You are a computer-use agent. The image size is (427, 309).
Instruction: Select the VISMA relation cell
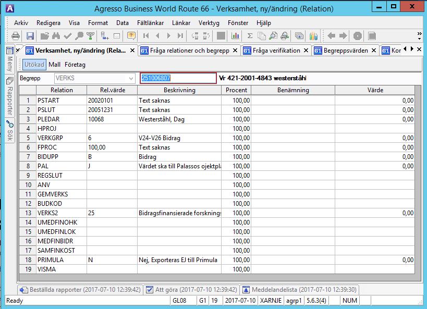(62, 269)
